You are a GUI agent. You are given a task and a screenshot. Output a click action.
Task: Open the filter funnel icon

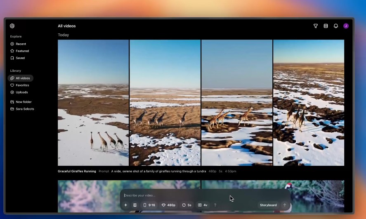(316, 26)
